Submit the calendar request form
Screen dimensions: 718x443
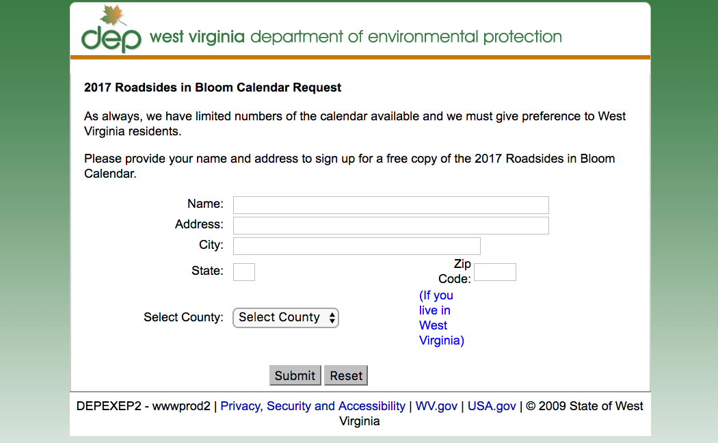coord(295,375)
